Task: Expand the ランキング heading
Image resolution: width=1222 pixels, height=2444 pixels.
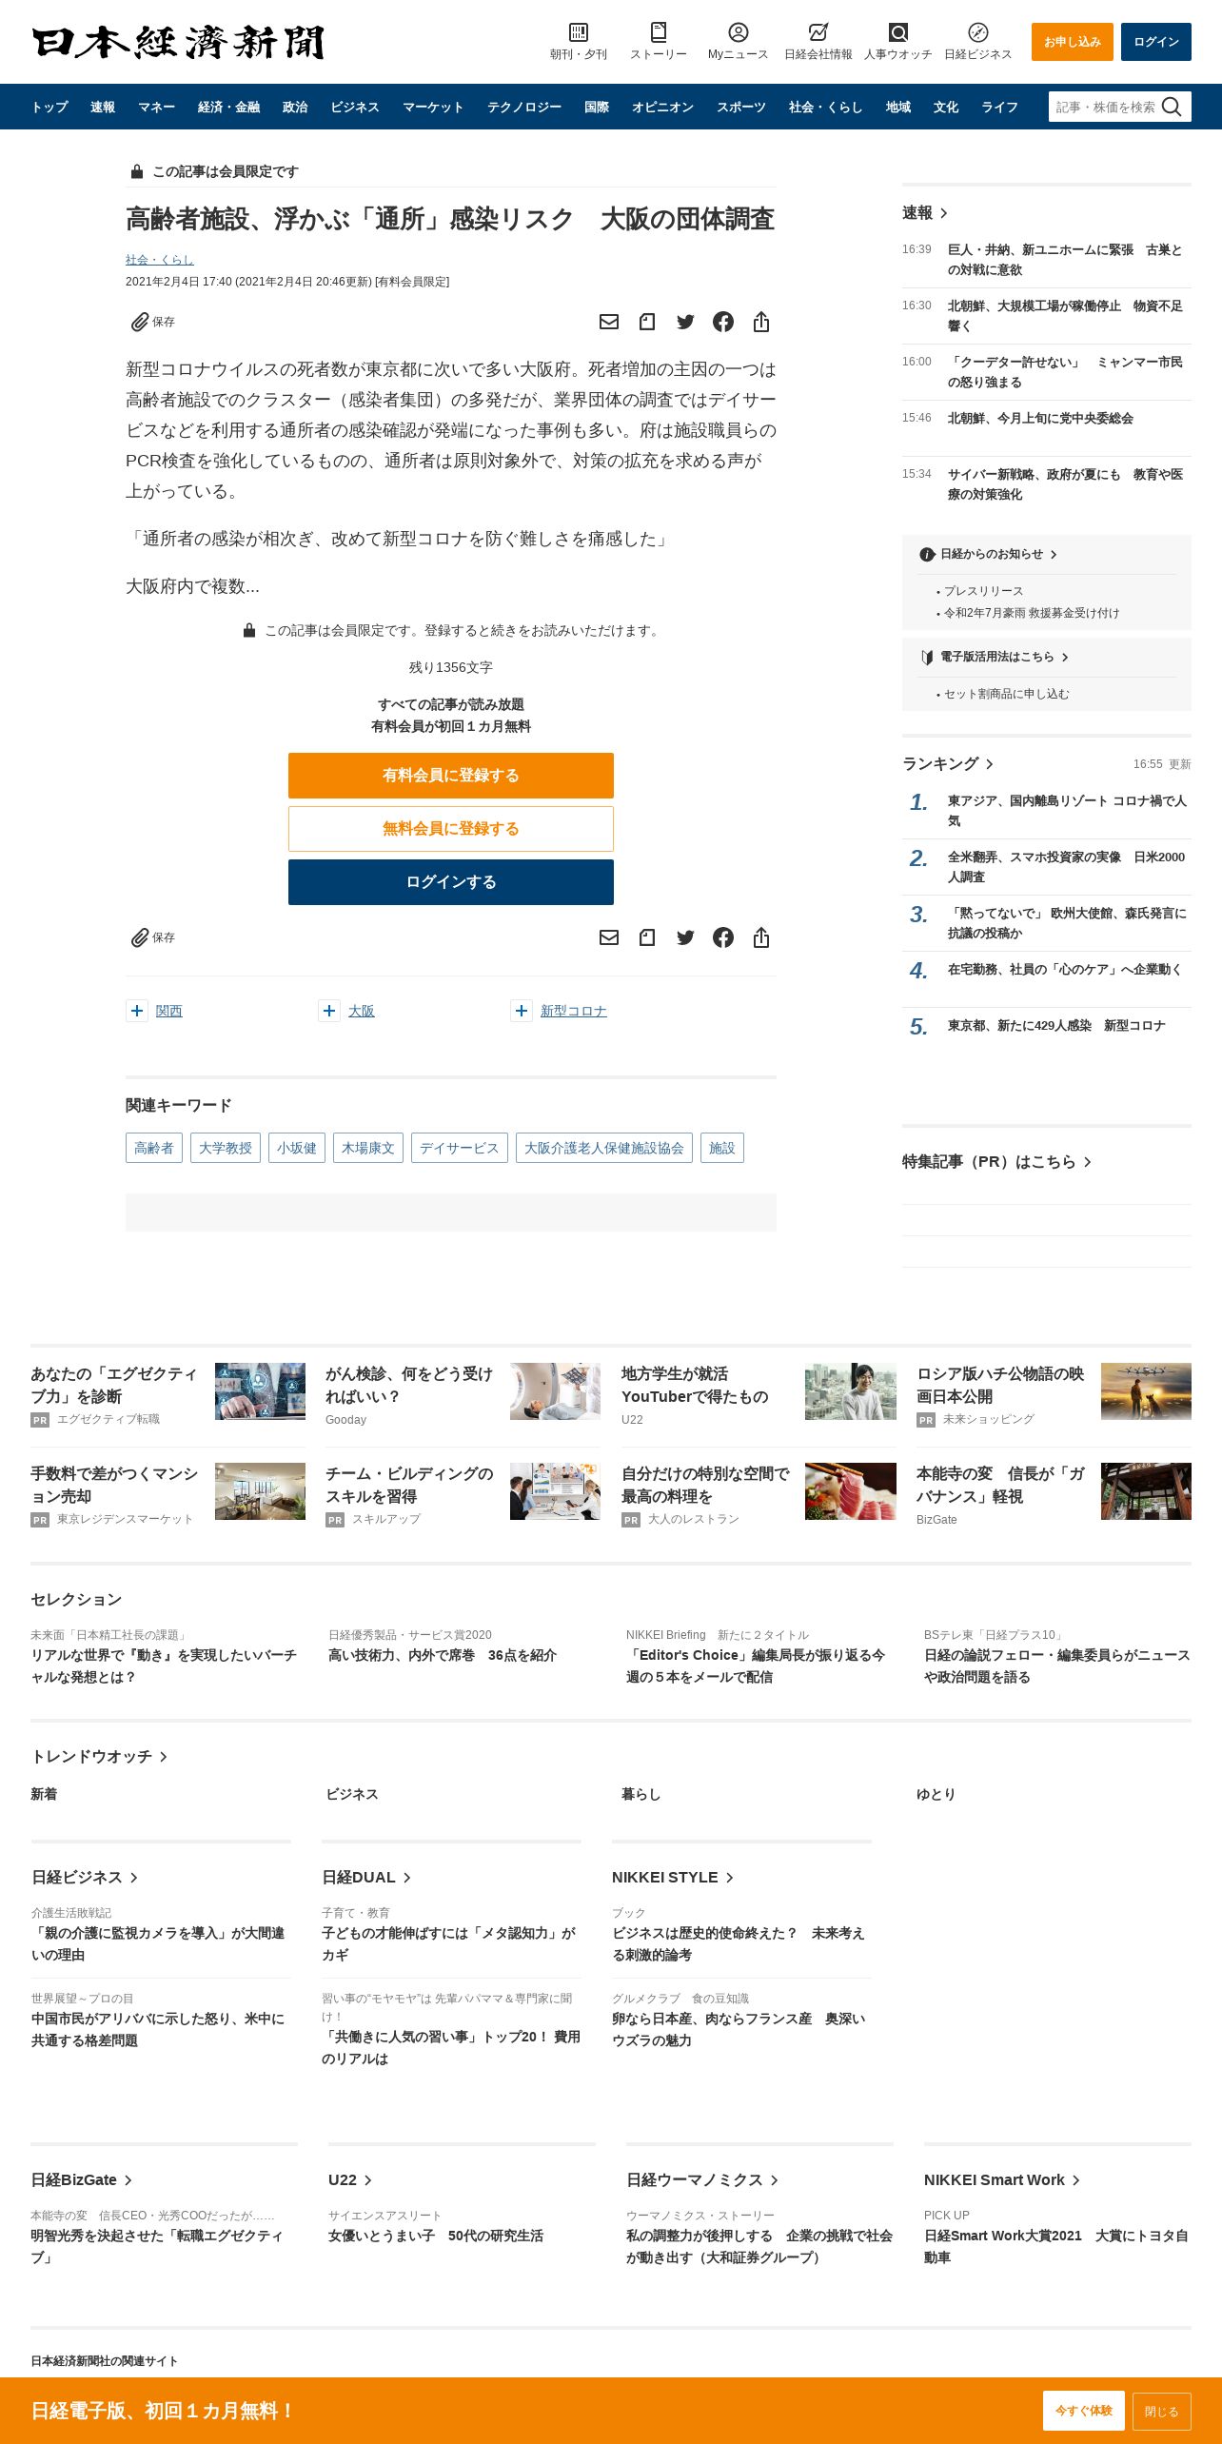Action: (948, 764)
